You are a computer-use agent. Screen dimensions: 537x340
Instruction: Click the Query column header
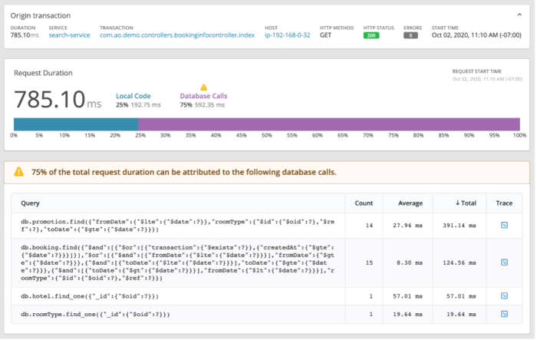point(31,203)
